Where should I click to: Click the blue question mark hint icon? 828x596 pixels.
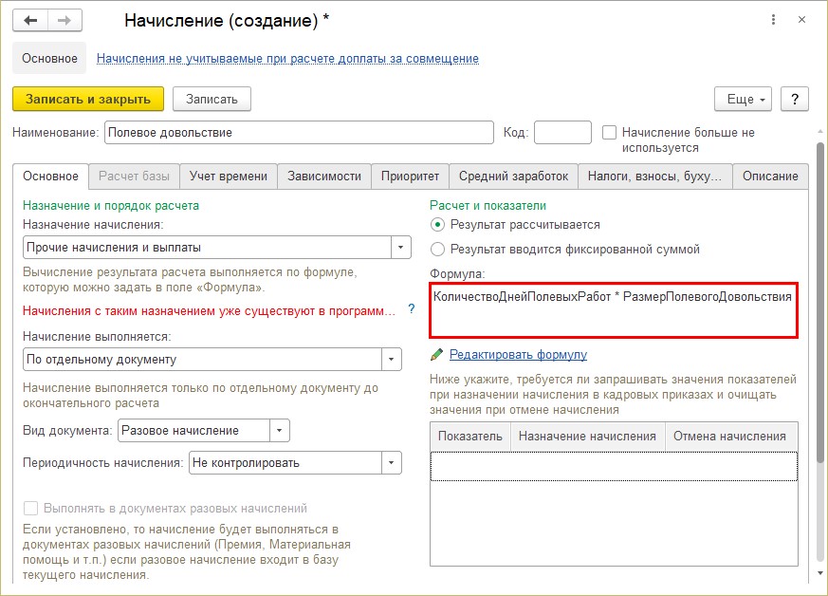(412, 309)
